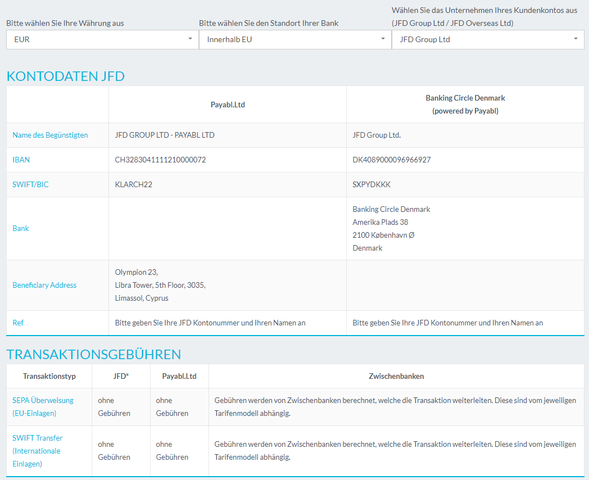The image size is (589, 480).
Task: Click the Payabl ohne Gebühren cell for SEPA
Action: click(172, 407)
